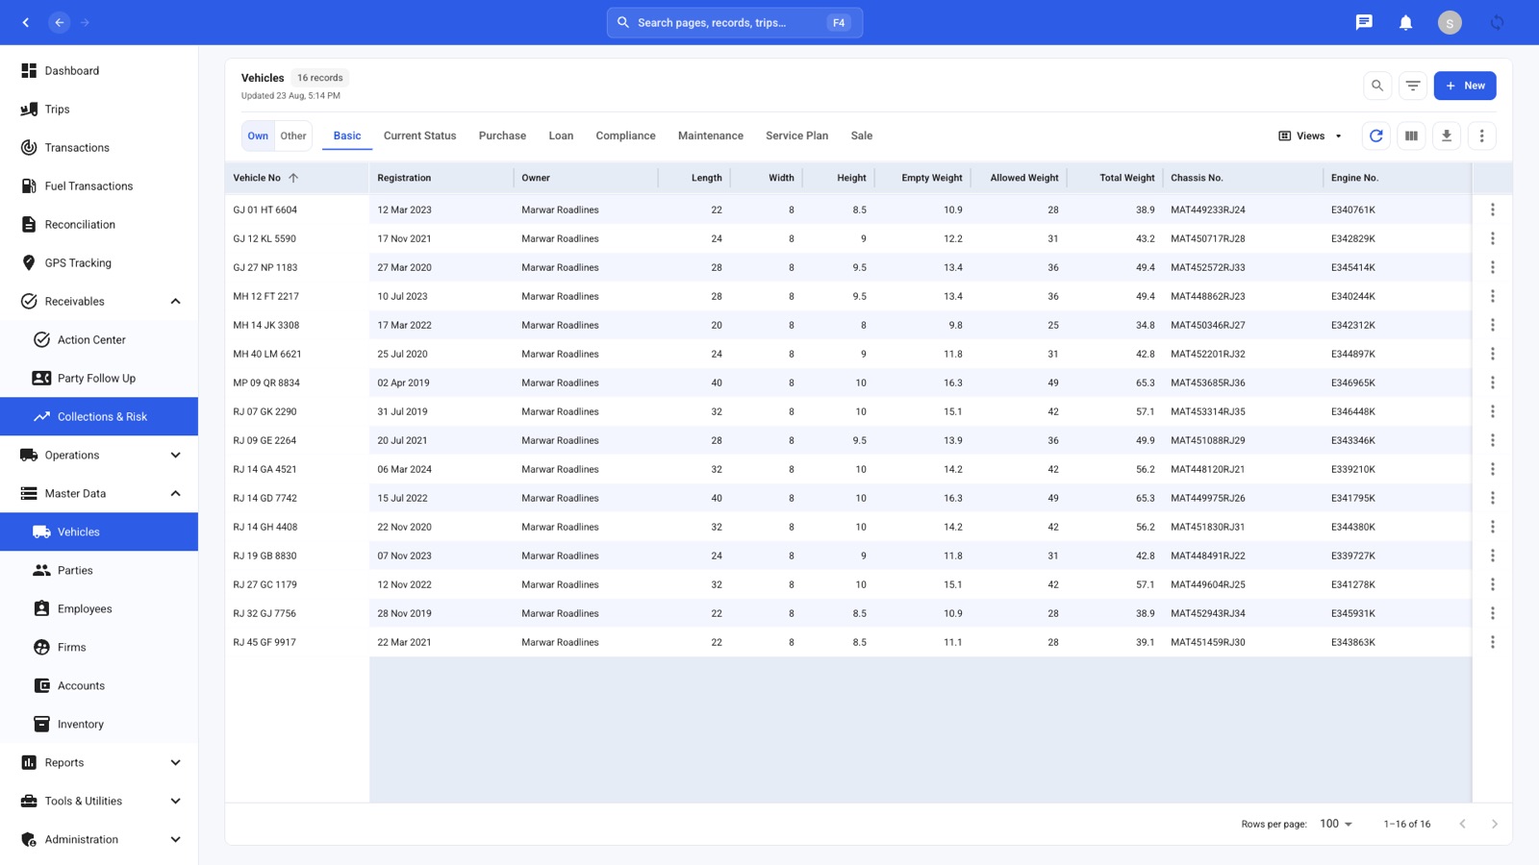Open the Service Plan tab
This screenshot has height=865, width=1539.
[x=796, y=136]
